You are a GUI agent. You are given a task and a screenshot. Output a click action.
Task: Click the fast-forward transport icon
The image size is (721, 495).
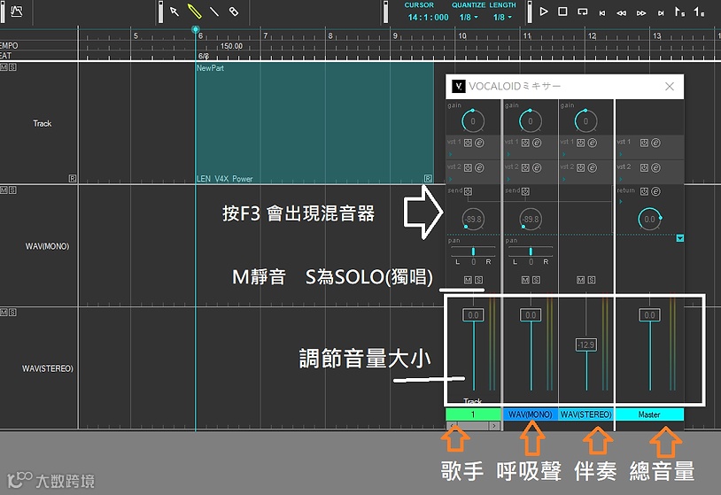coord(641,13)
